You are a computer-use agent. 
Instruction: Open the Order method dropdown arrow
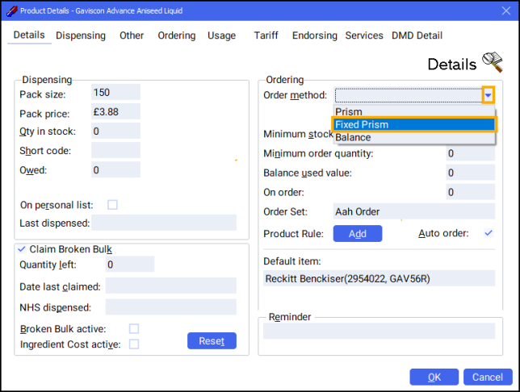tap(489, 96)
